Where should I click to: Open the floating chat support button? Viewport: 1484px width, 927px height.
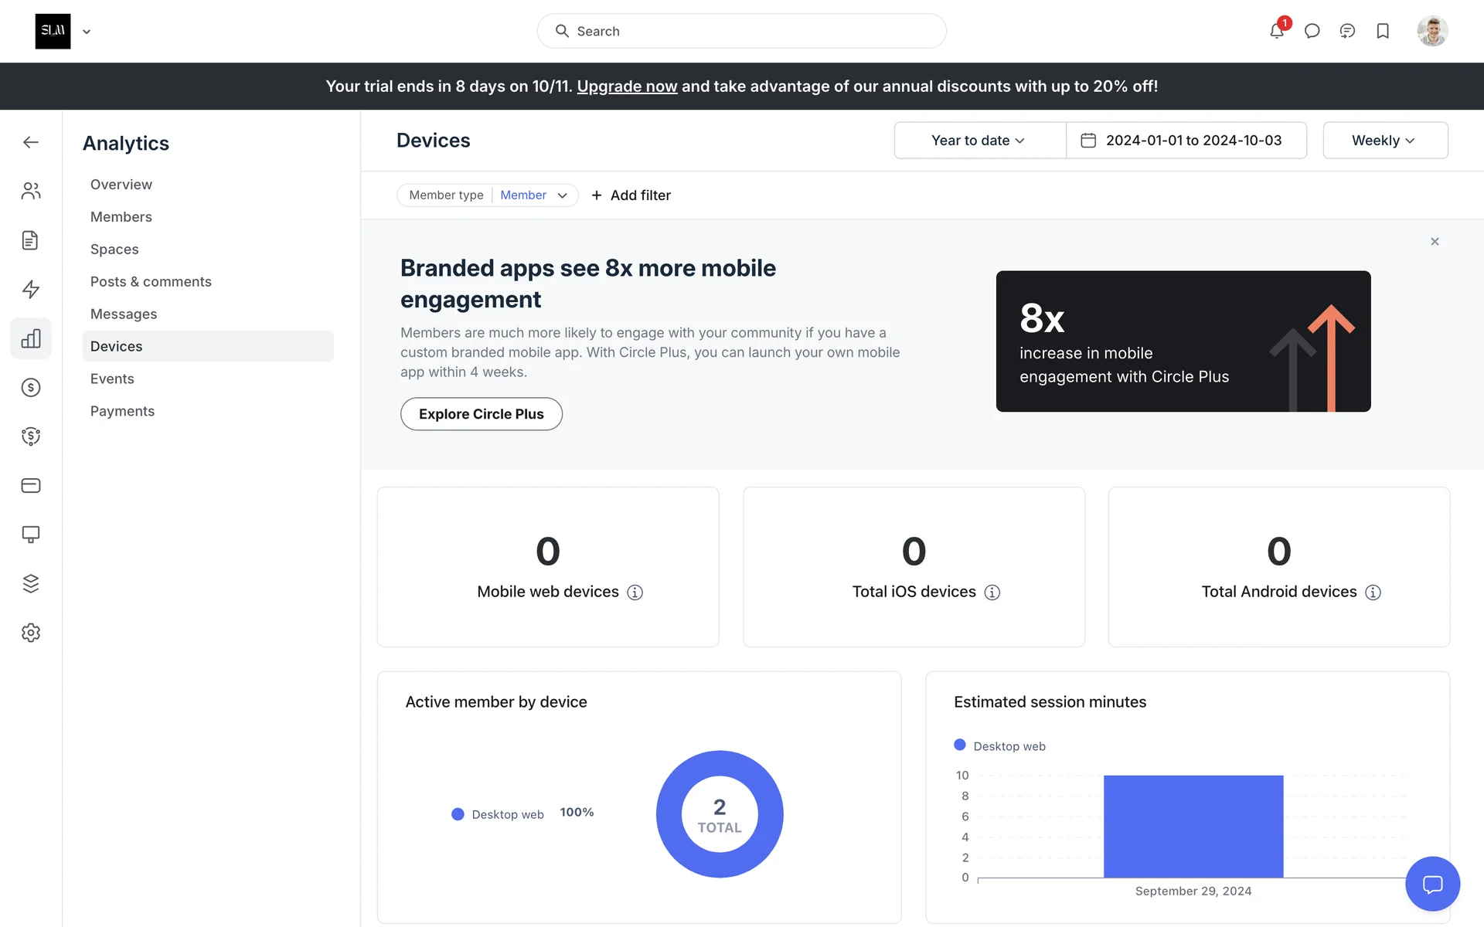click(1432, 884)
